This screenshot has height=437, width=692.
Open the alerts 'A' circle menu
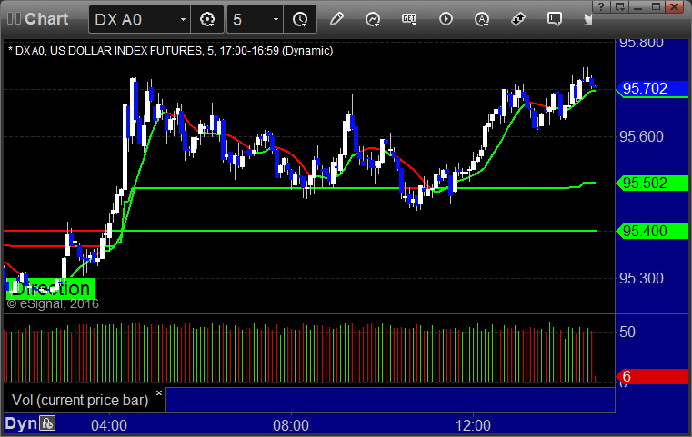[482, 19]
